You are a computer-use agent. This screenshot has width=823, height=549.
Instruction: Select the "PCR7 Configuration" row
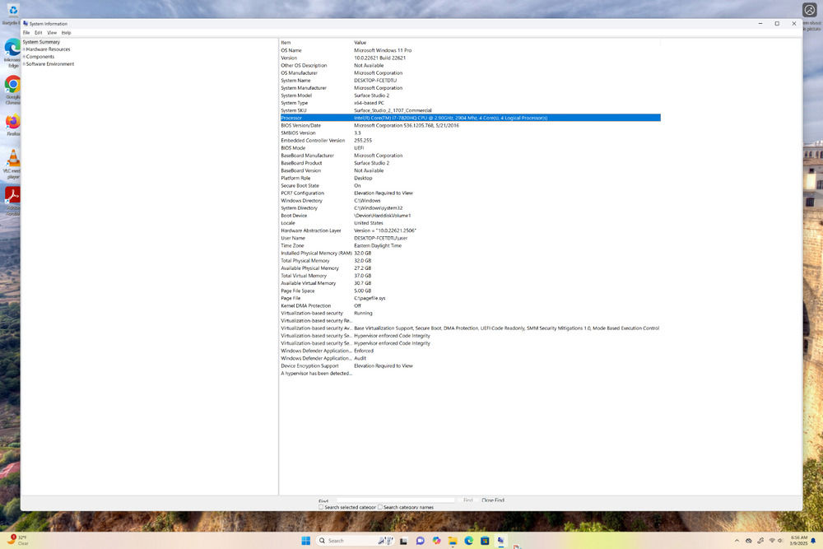pyautogui.click(x=470, y=193)
